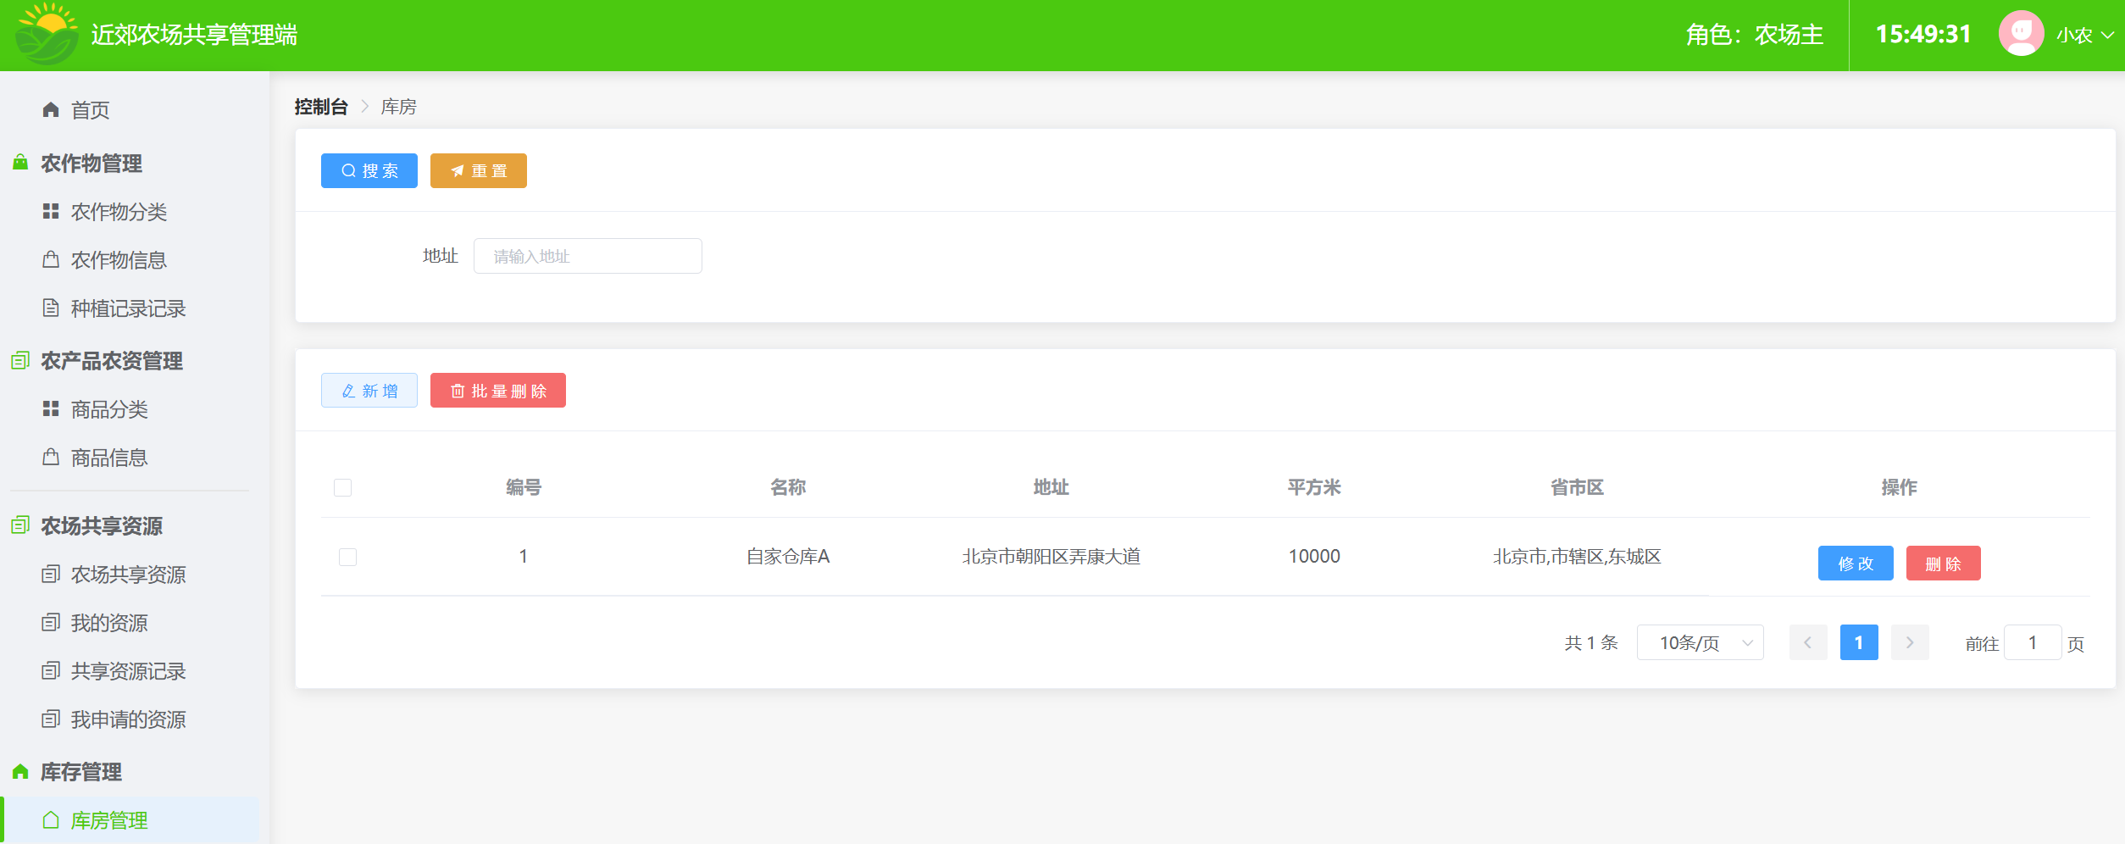This screenshot has height=844, width=2125.
Task: Open 种植记录记录 menu item
Action: pyautogui.click(x=128, y=308)
